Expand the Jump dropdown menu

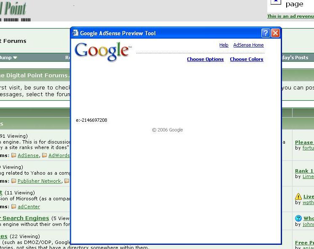pyautogui.click(x=8, y=58)
